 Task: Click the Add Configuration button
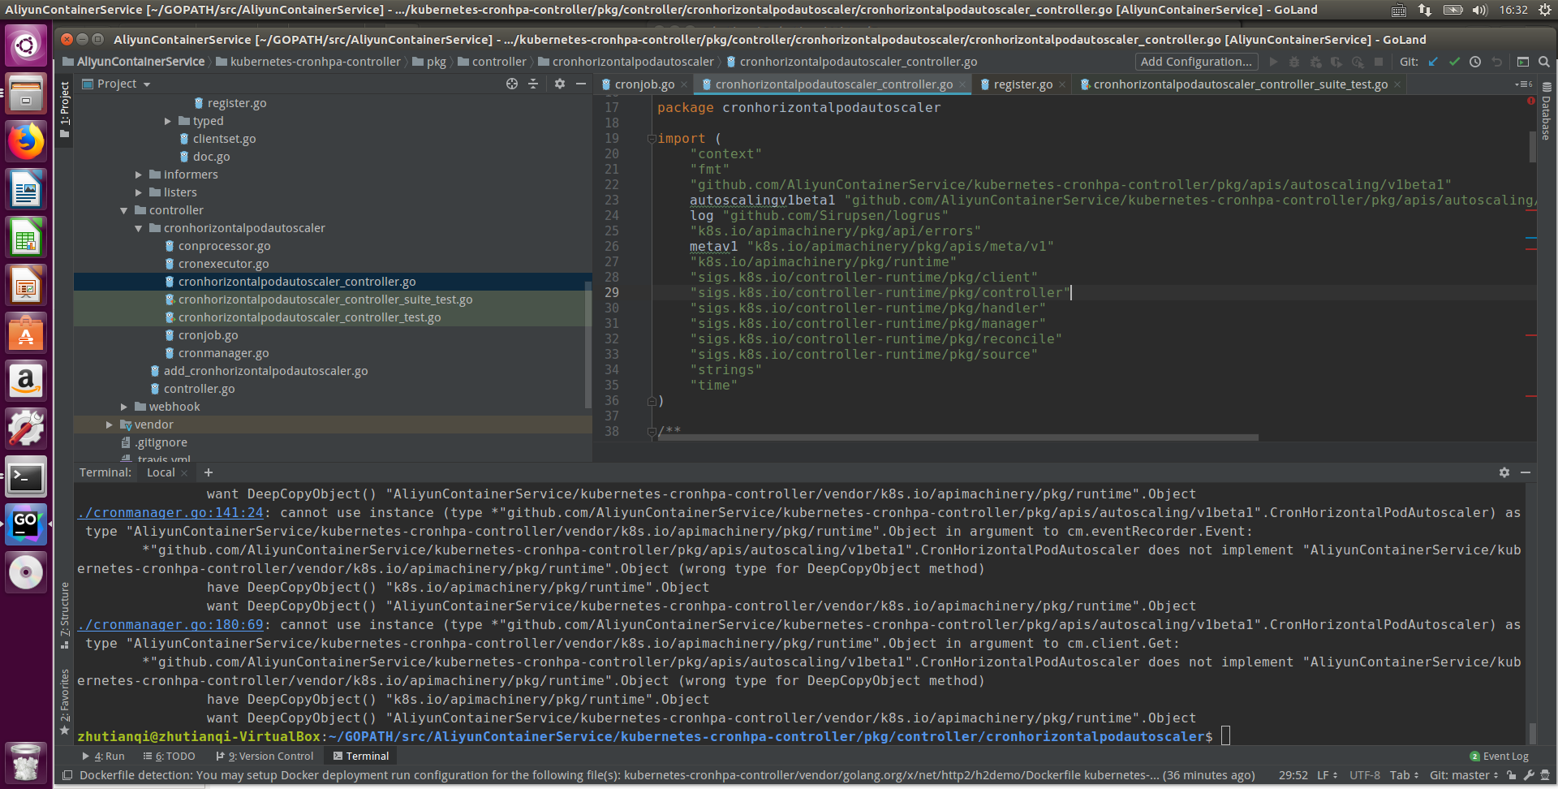(x=1196, y=62)
